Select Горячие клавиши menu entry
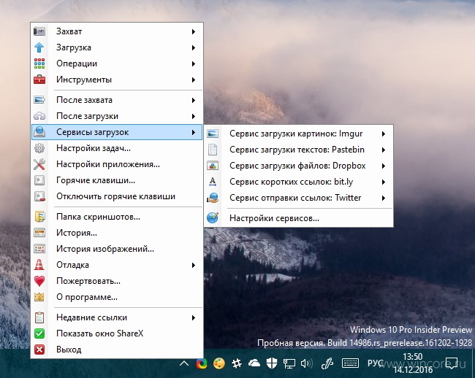The width and height of the screenshot is (475, 378). (x=117, y=180)
